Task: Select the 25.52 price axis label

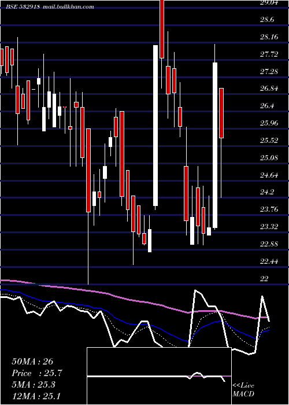Action: [269, 141]
